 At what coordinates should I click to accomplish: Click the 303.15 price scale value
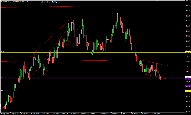[188, 46]
